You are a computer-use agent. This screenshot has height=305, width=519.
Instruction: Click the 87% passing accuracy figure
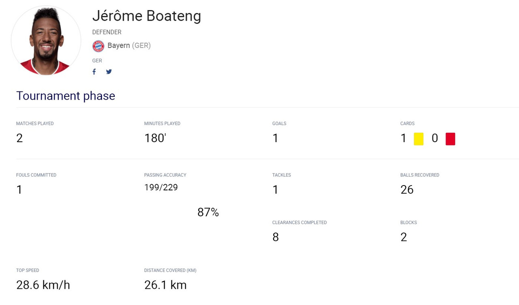pyautogui.click(x=208, y=212)
